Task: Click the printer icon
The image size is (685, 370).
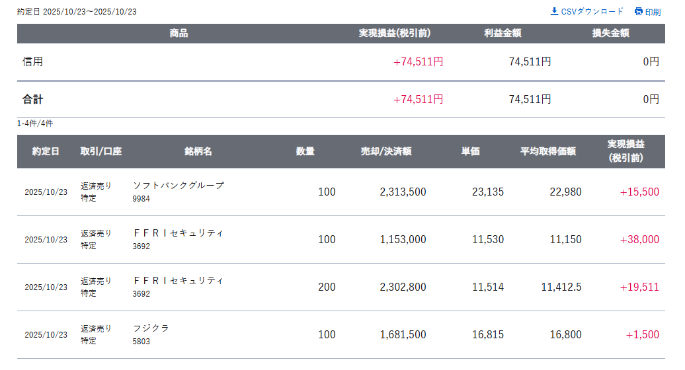Action: pos(638,11)
